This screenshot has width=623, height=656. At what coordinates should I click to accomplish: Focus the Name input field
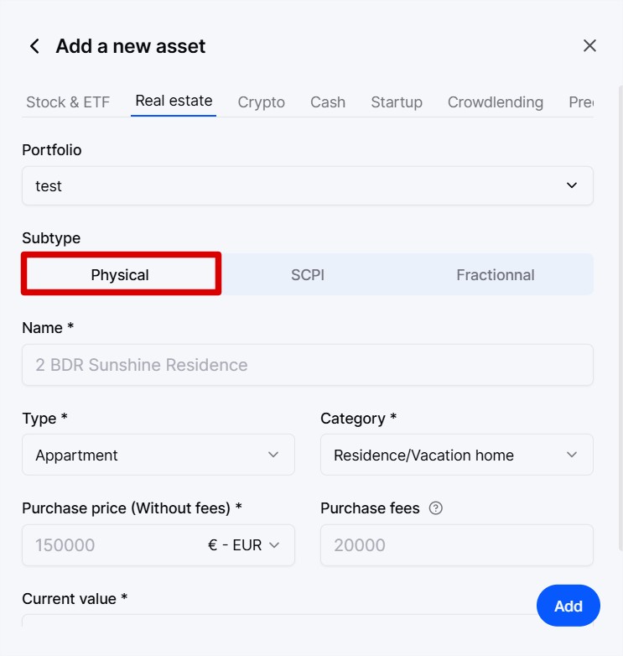308,365
